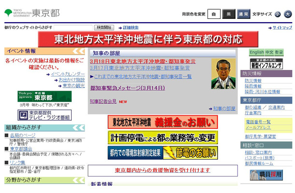Image resolution: width=295 pixels, height=193 pixels.
Task: Click the 防災情報 purple section header
Action: [x=266, y=74]
